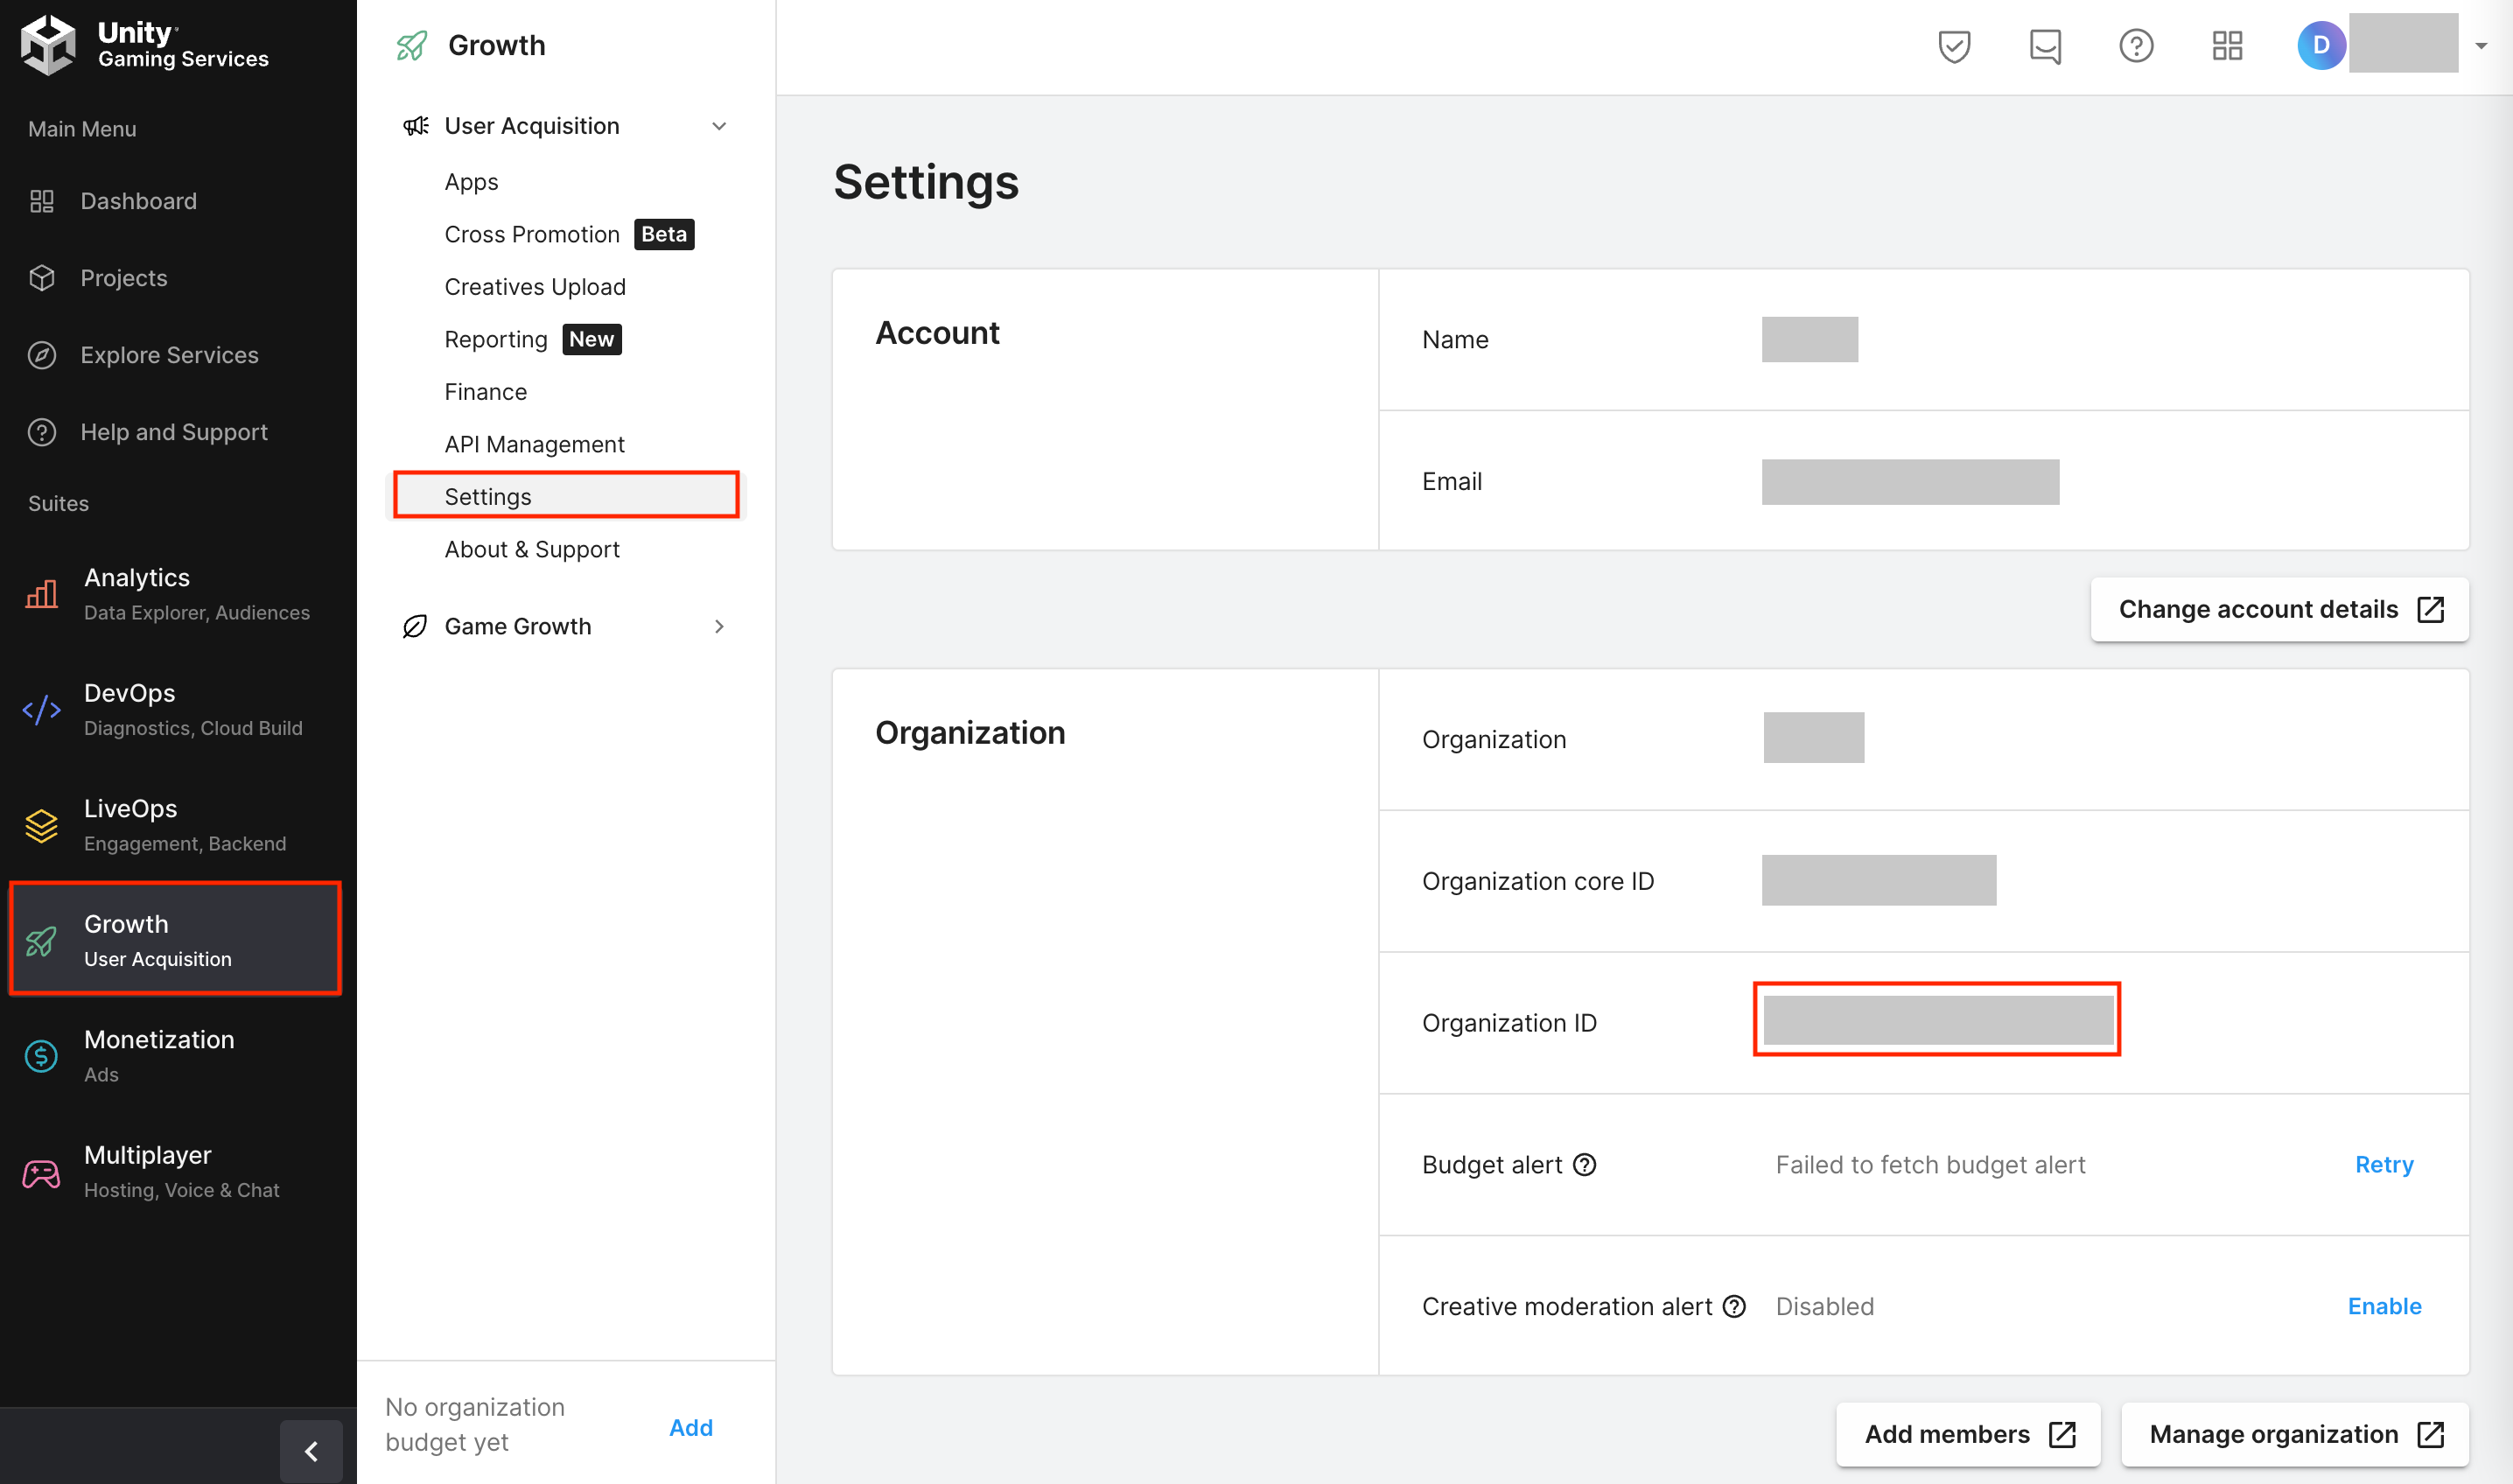Click the Budget alert help icon

coord(1584,1164)
